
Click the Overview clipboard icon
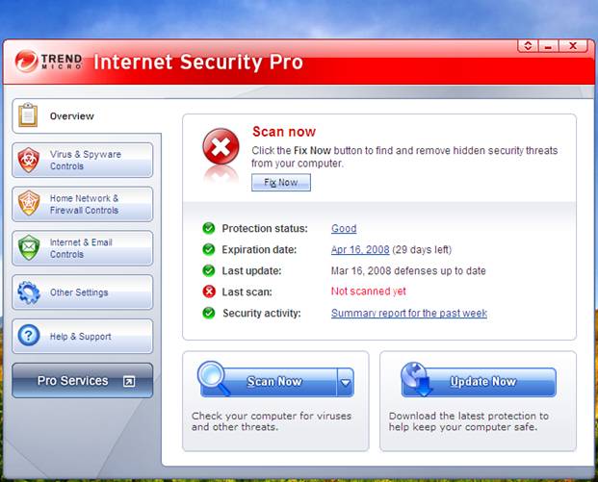28,115
